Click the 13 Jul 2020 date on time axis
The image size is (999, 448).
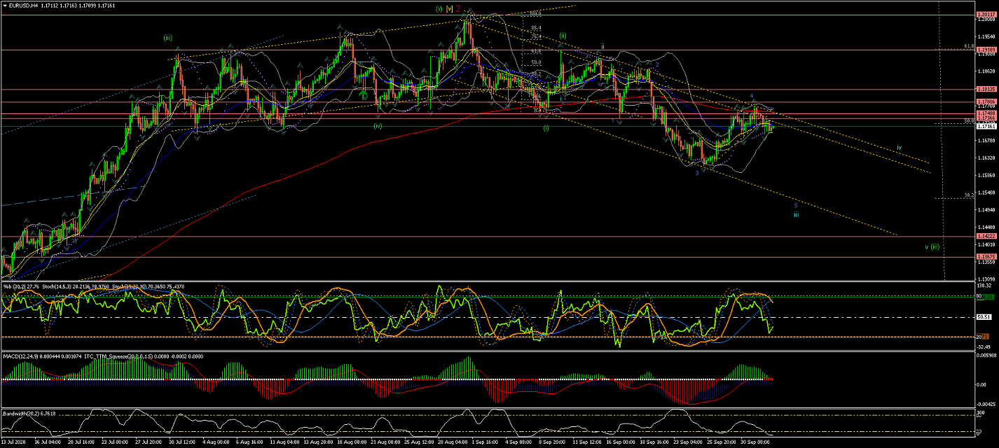[x=14, y=442]
